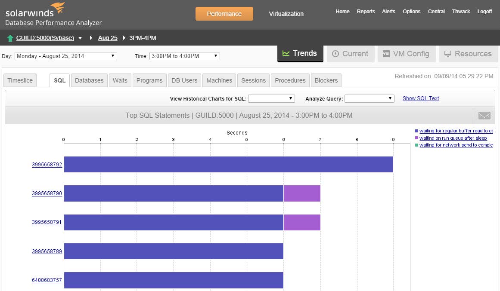
Task: Open the Time range dropdown
Action: click(184, 56)
